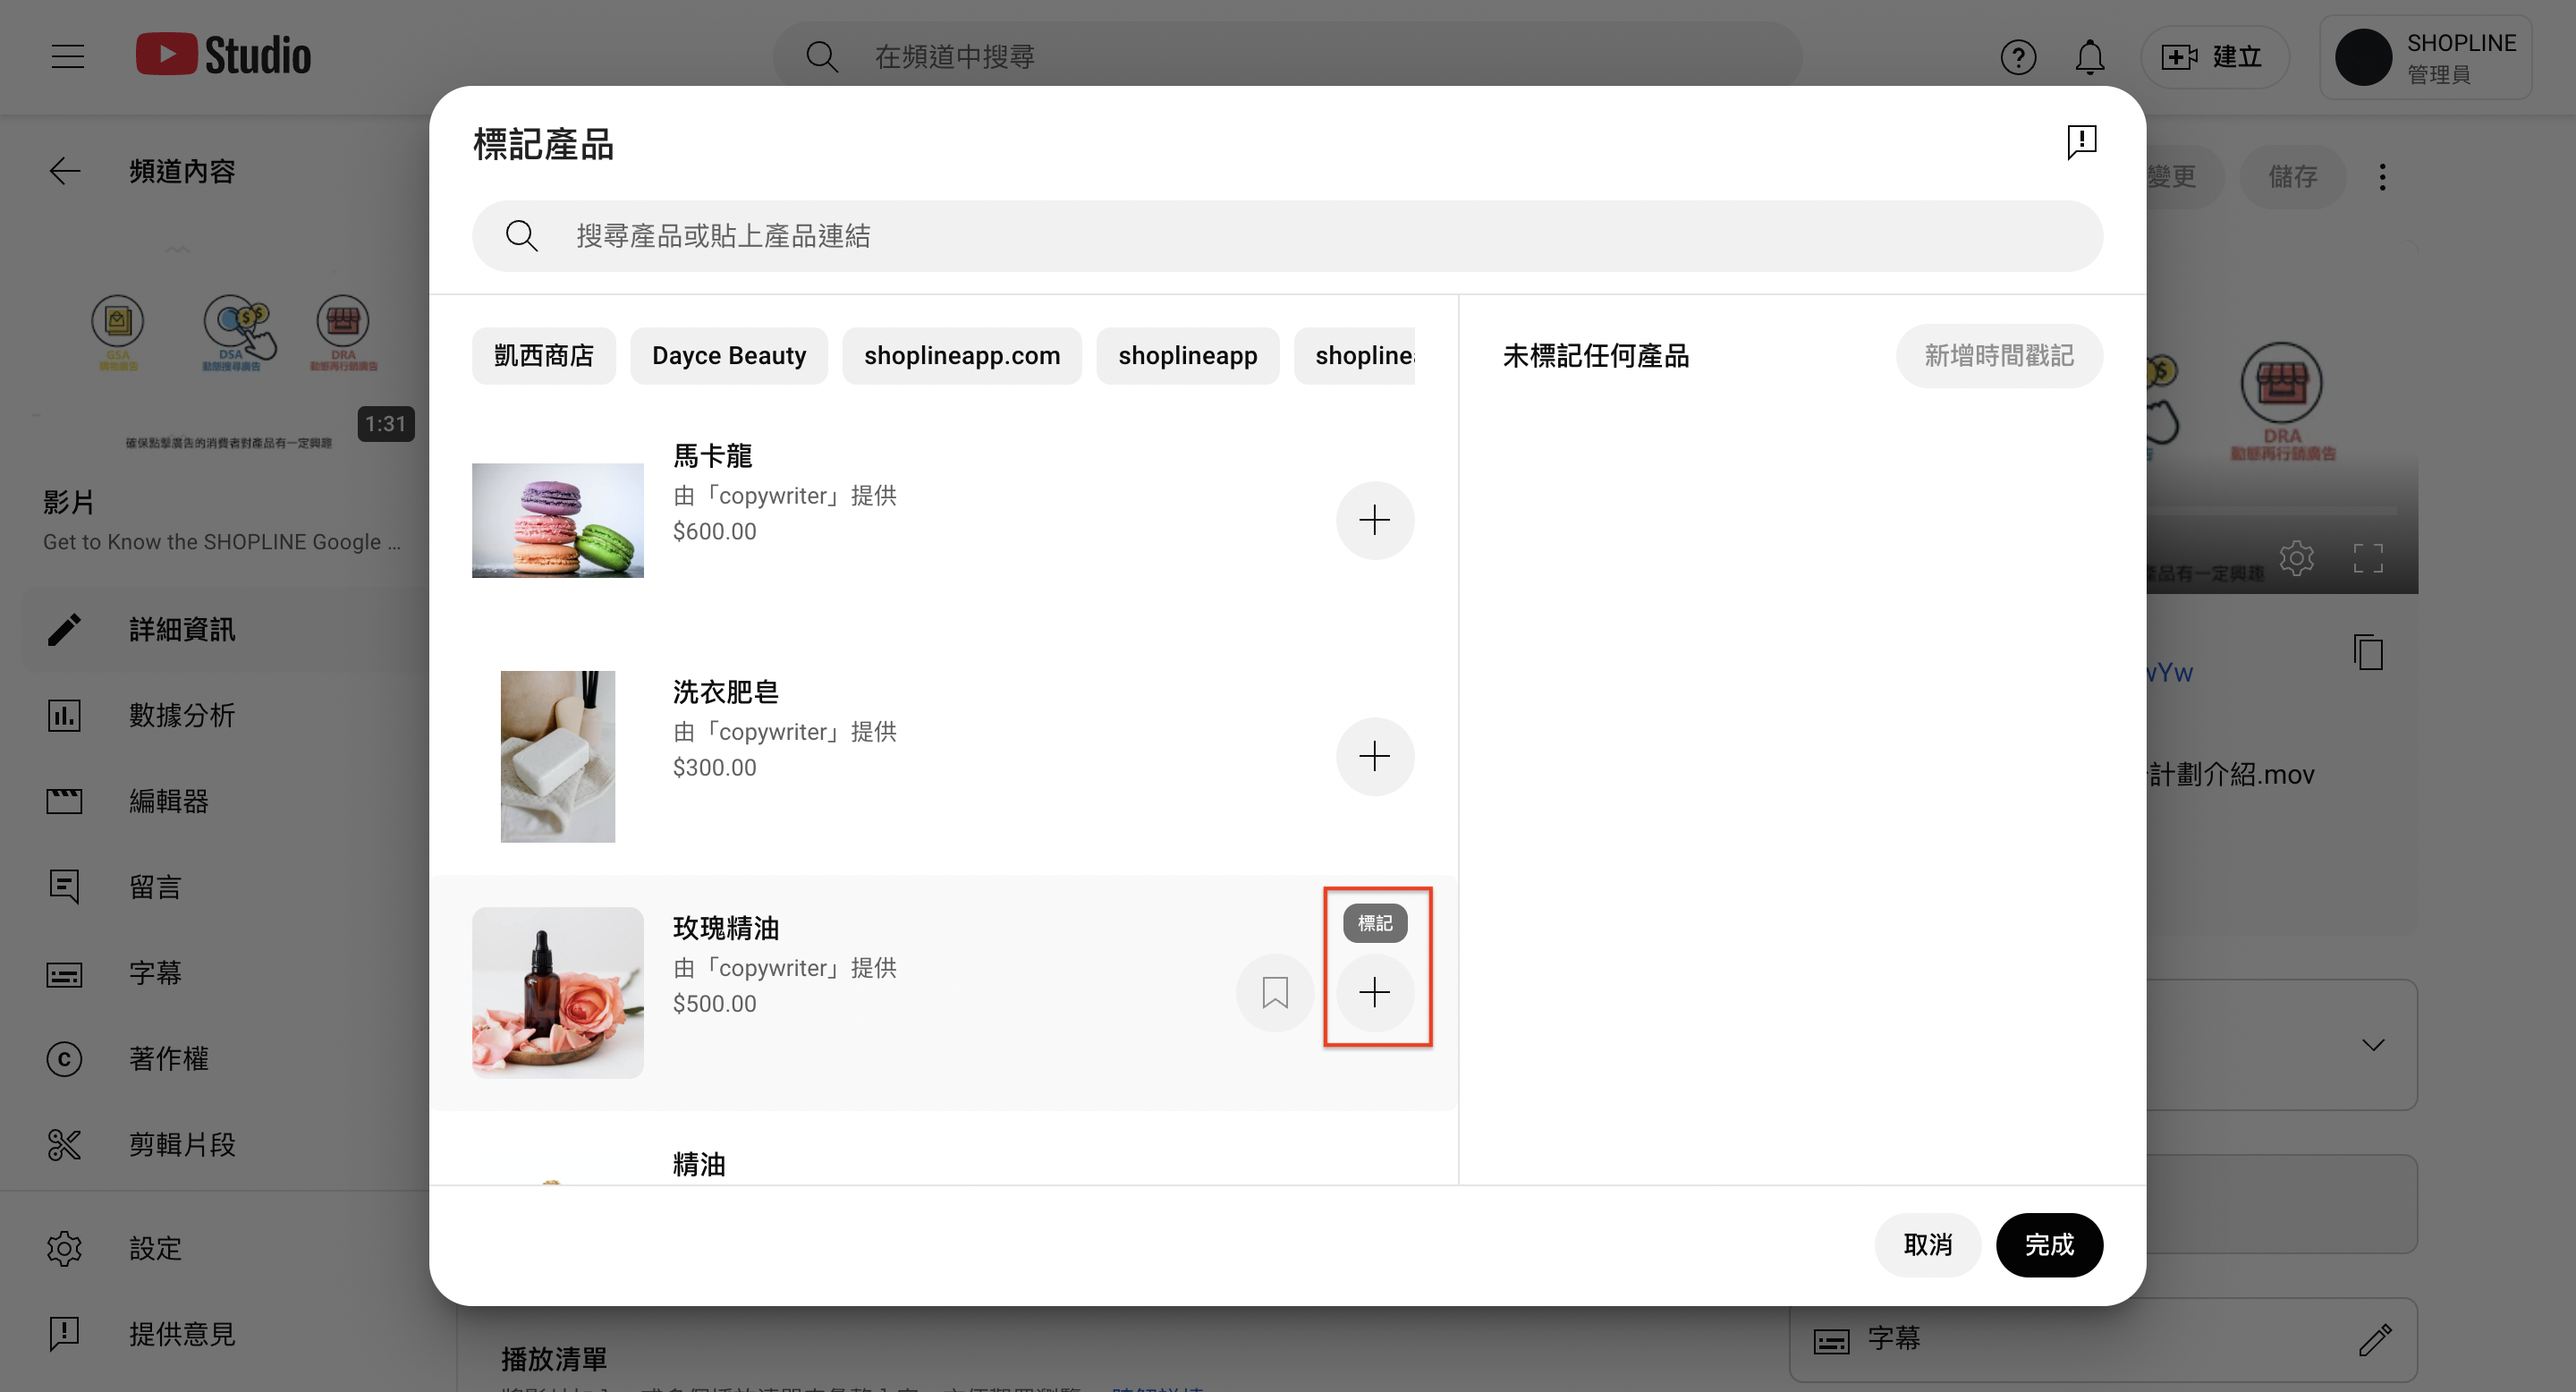Select the 凱西商店 store chip
The image size is (2576, 1392).
(544, 356)
